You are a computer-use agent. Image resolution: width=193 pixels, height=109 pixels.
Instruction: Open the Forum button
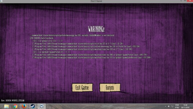point(110,88)
